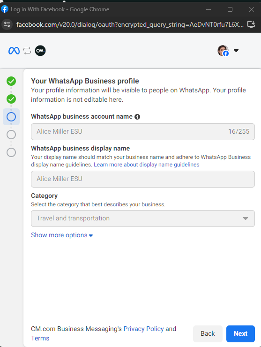Click the profile avatar with Facebook badge

223,51
